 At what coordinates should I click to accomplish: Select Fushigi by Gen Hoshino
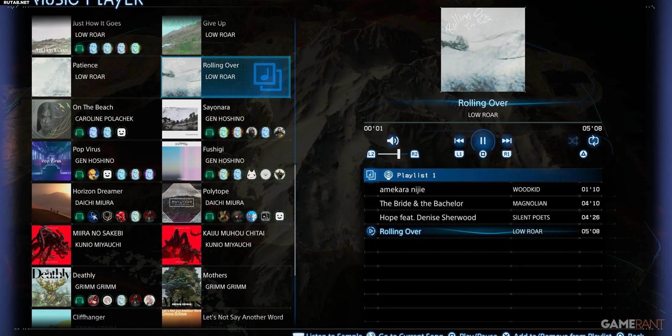pyautogui.click(x=226, y=161)
